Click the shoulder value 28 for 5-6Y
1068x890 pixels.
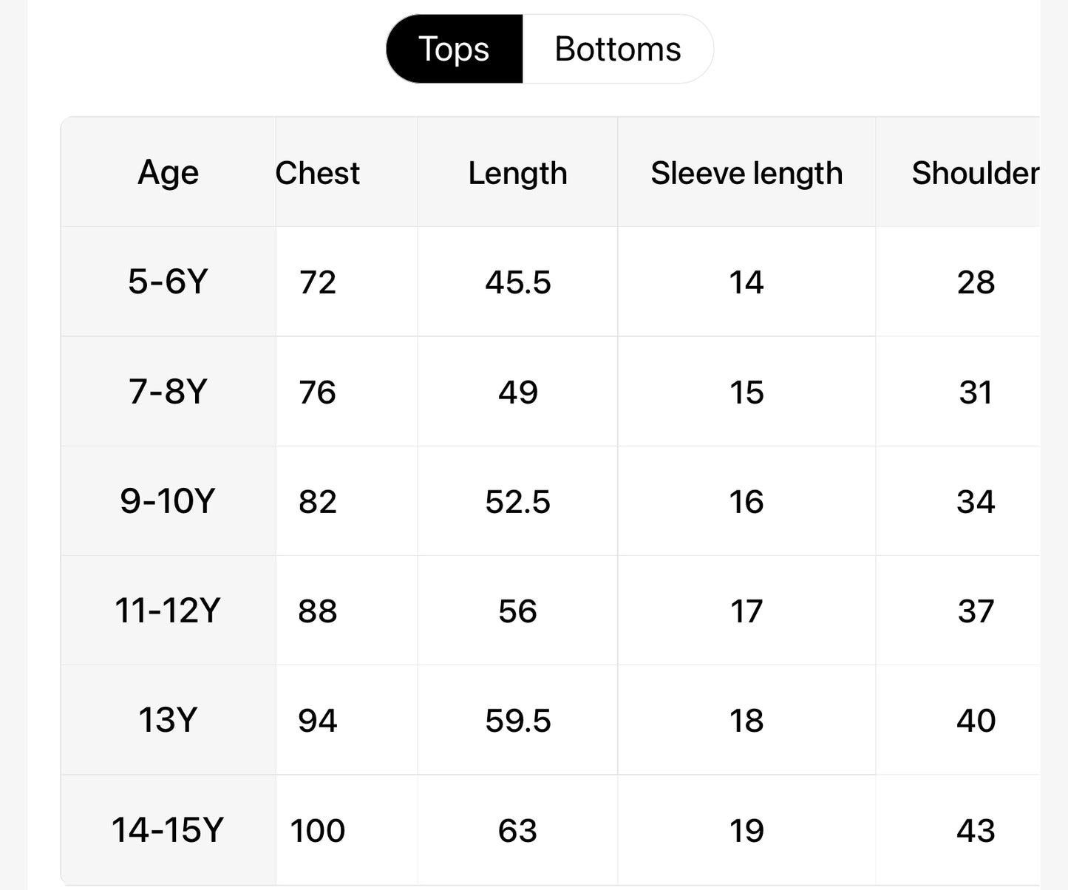point(978,282)
